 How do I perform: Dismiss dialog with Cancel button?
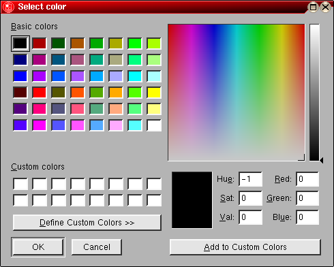point(97,247)
